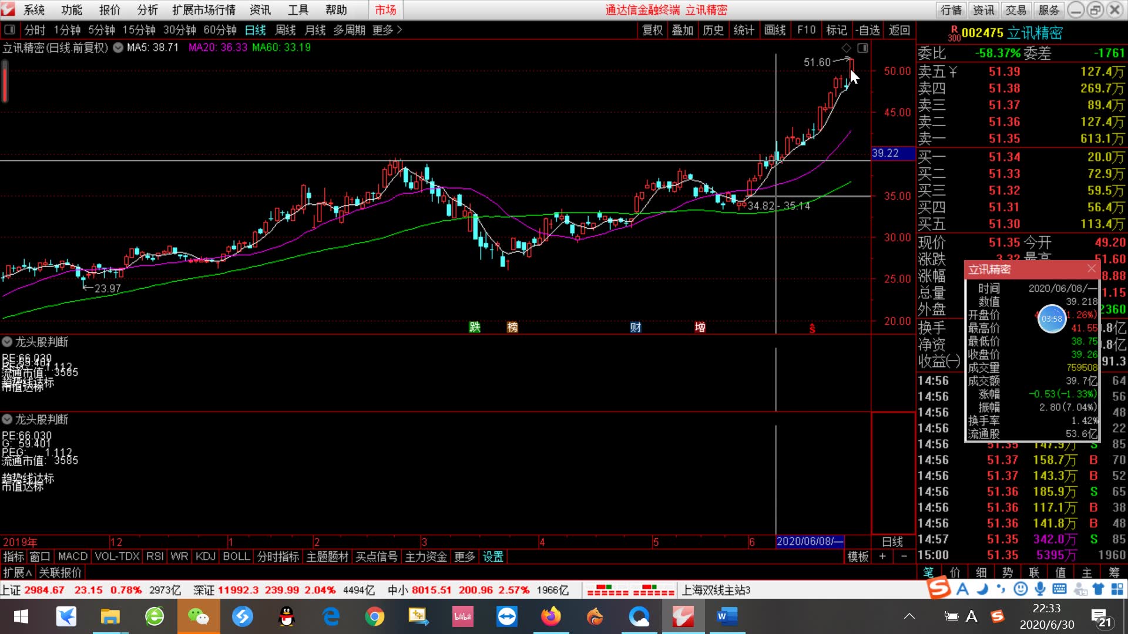Open the 行情 quotes section
Screen dimensions: 1128x634
coord(951,10)
